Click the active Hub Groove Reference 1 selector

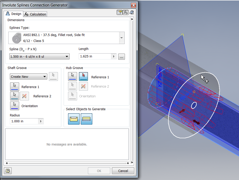click(83, 76)
